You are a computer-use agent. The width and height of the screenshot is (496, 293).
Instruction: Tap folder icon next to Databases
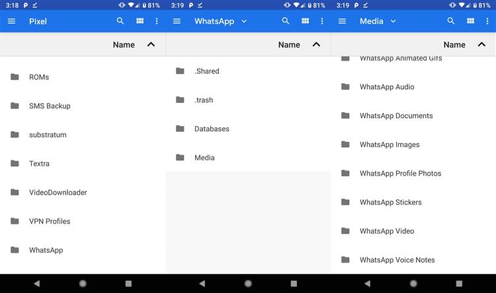(180, 129)
